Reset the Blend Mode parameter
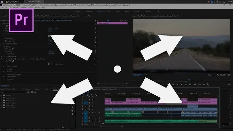233x131 pixels. click(x=95, y=54)
